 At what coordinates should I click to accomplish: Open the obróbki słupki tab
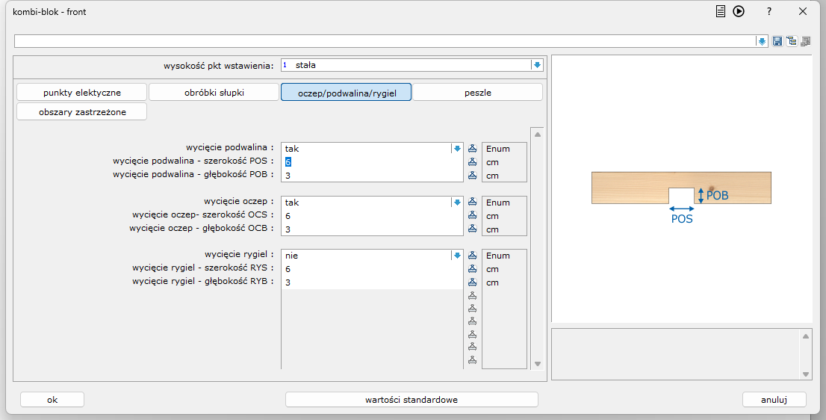tap(214, 93)
